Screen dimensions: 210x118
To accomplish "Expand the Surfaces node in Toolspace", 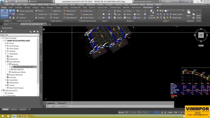I will pos(6,51).
